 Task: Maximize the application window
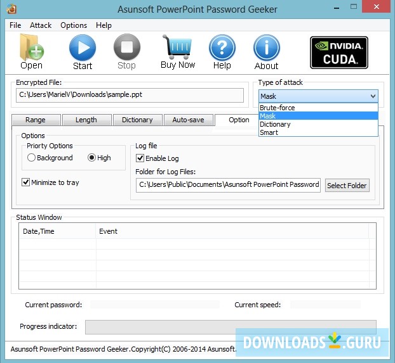pyautogui.click(x=354, y=7)
